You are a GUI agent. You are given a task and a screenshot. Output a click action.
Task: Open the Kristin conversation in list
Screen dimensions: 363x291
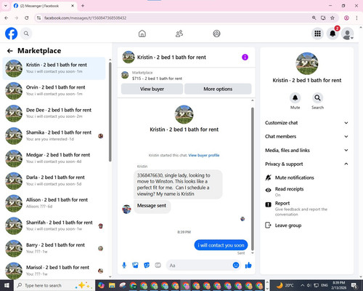(54, 68)
